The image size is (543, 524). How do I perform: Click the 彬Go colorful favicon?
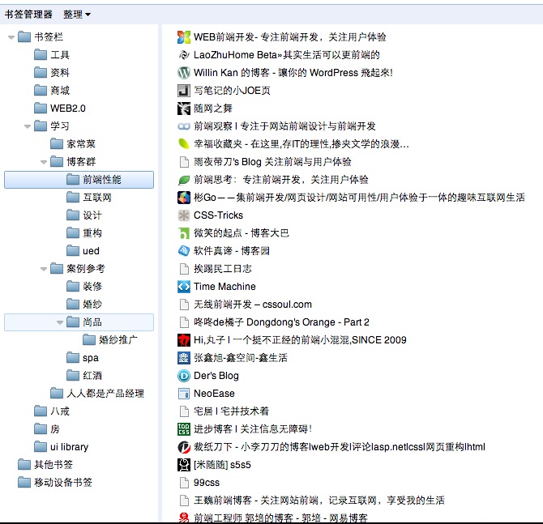[x=184, y=198]
